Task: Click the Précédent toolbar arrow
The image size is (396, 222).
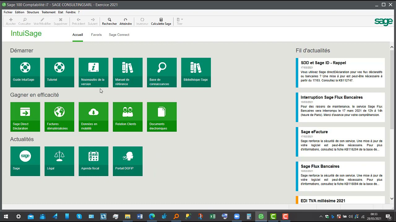Action: (79, 21)
